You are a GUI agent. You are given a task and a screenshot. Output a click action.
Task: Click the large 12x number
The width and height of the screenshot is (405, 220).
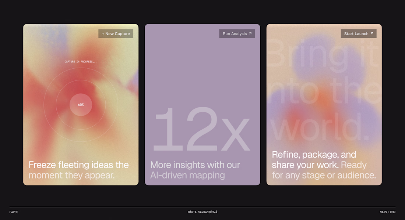201,129
